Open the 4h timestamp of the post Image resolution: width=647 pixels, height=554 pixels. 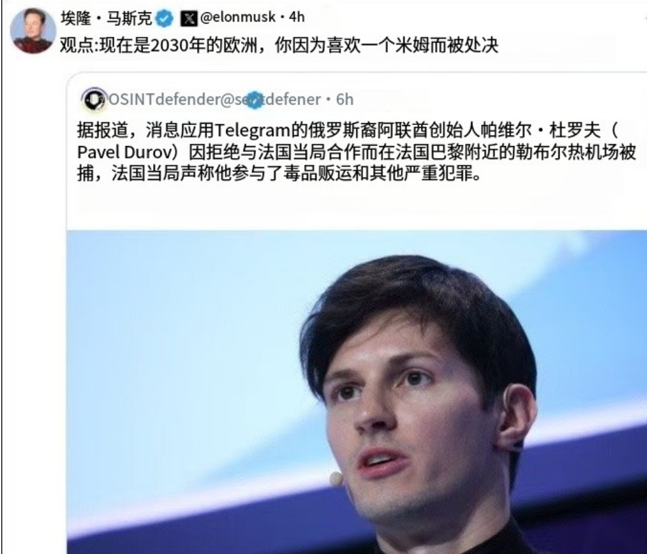click(297, 17)
